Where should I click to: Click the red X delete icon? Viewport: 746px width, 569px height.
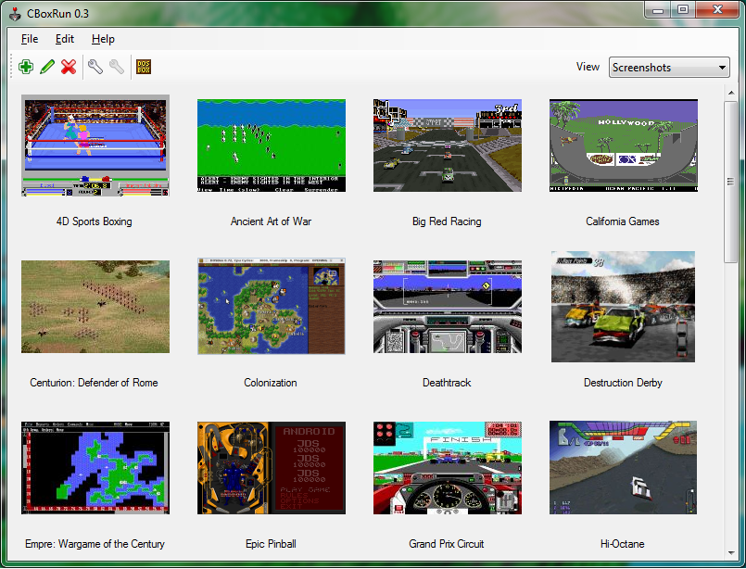pos(69,67)
